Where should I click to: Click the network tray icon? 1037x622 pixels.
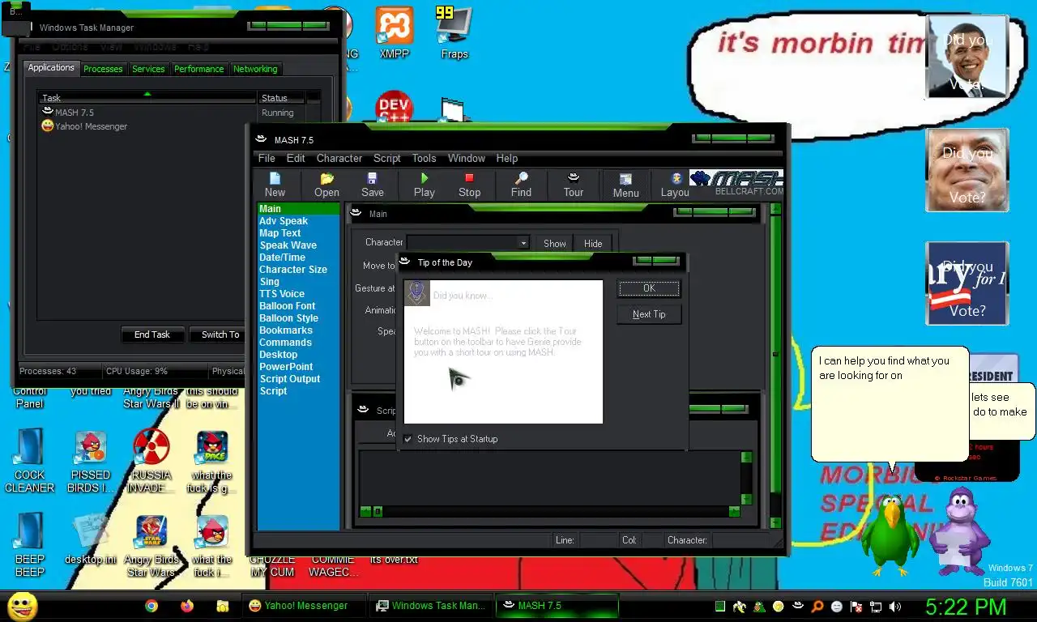pos(876,606)
